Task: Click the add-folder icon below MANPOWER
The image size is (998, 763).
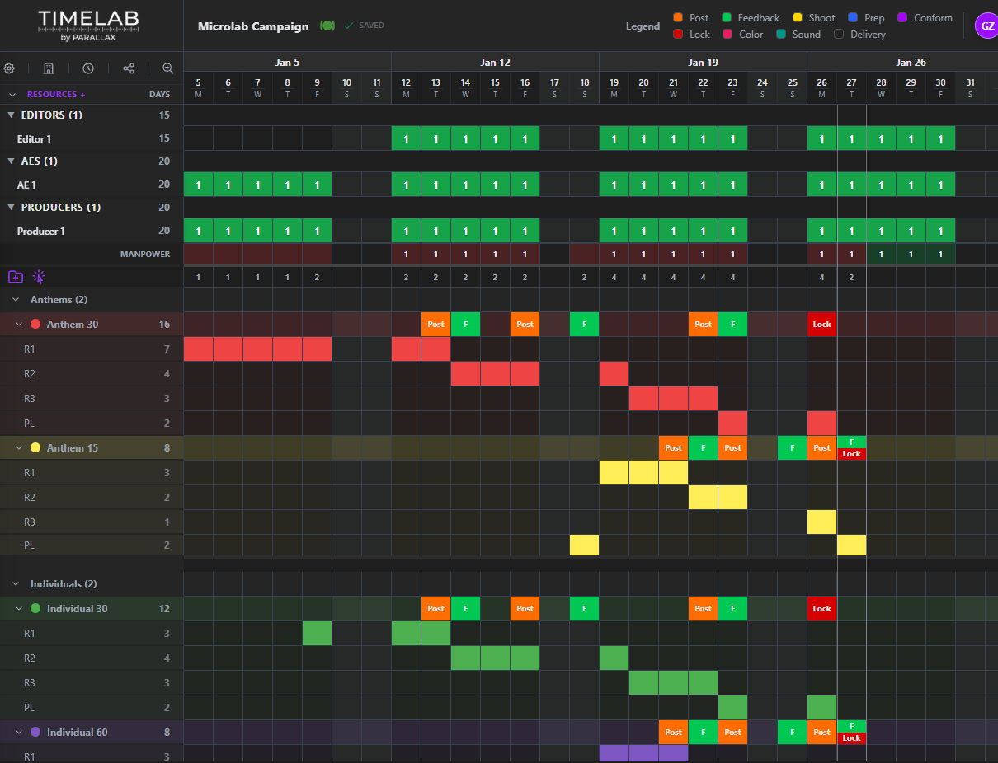Action: [x=15, y=277]
